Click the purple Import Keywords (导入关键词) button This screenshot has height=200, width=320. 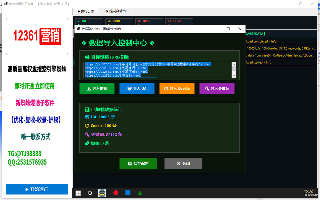tap(217, 88)
